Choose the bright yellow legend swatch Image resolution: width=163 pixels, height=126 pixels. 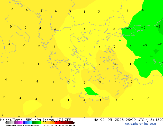(x=42, y=123)
